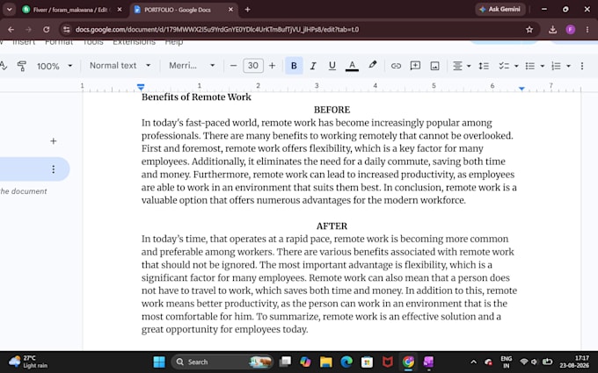
Task: Add a document tab with plus
Action: [54, 141]
